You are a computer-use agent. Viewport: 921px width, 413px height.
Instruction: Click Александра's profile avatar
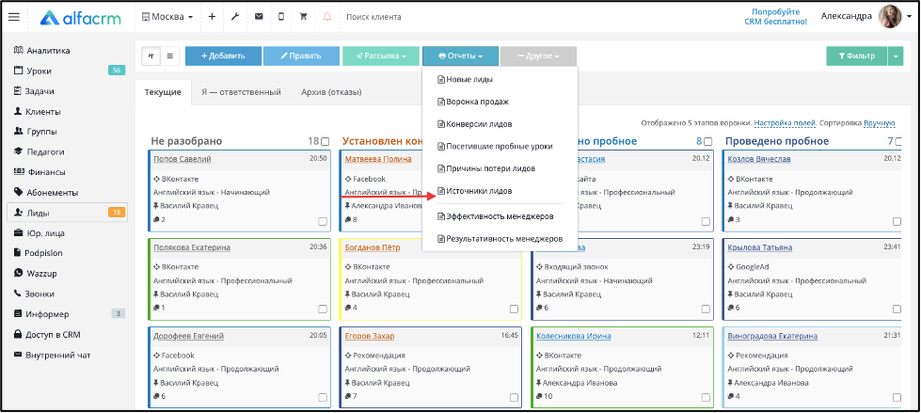click(890, 16)
